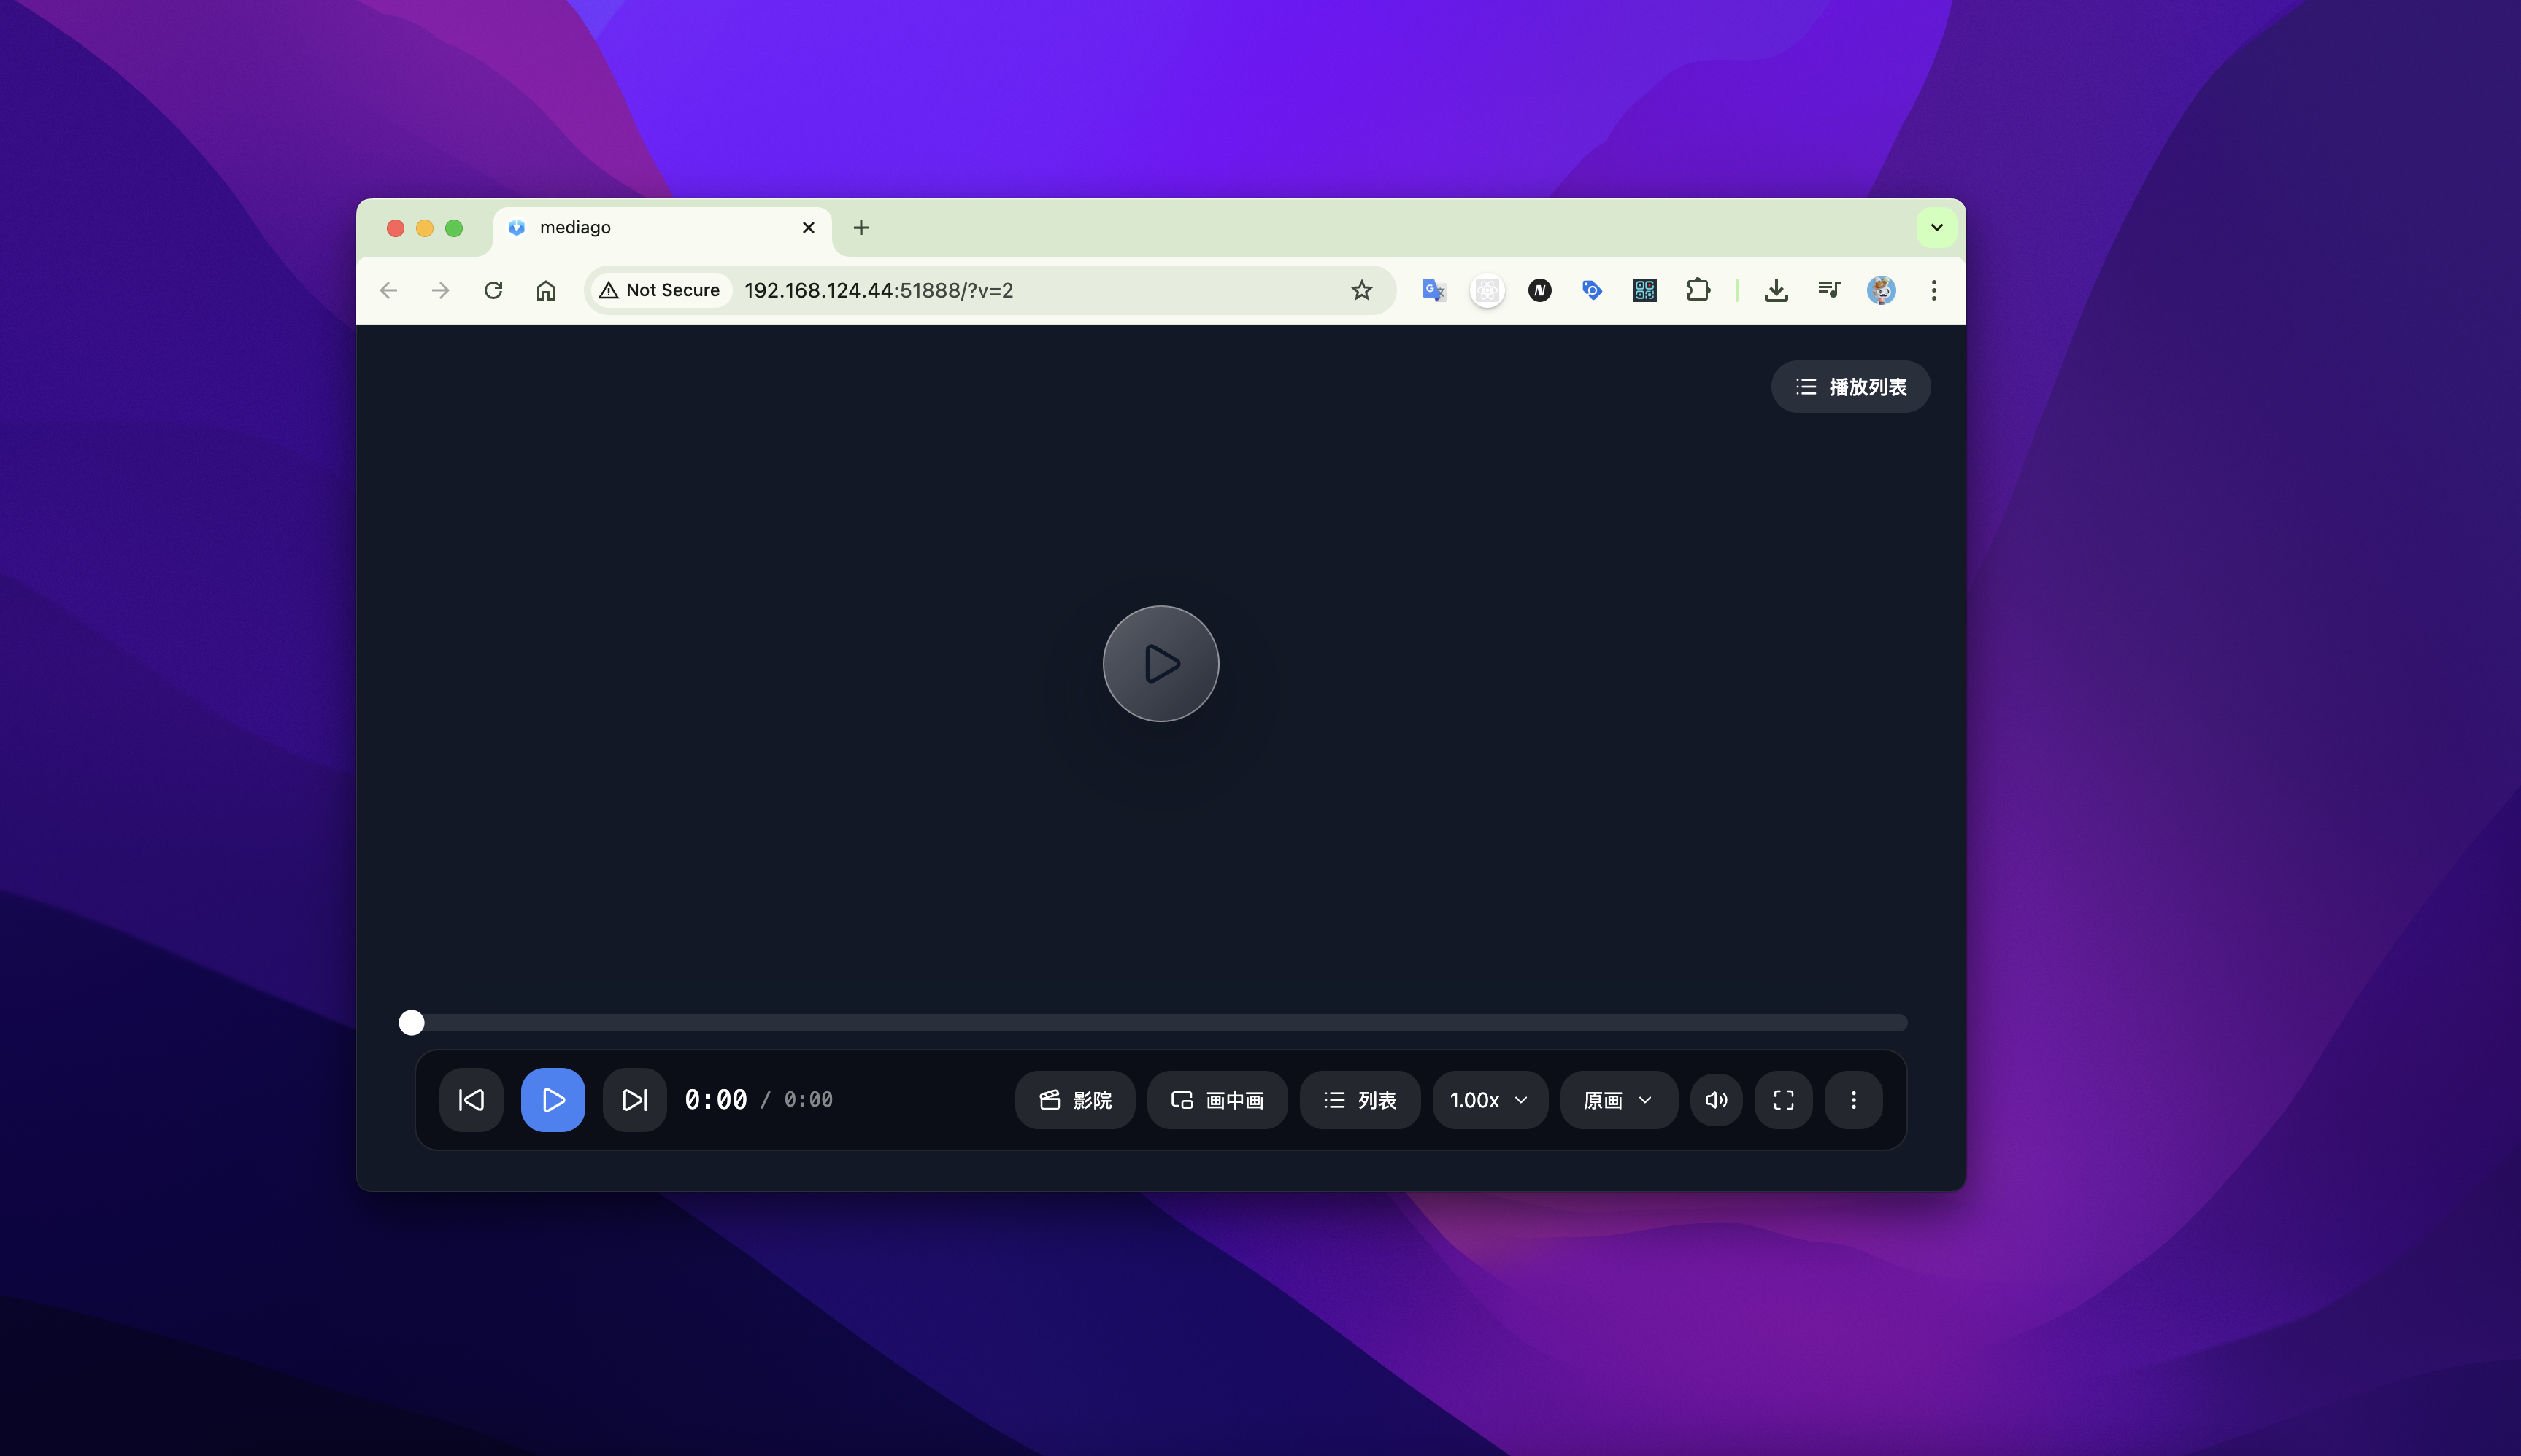Skip to the previous video
Image resolution: width=2521 pixels, height=1456 pixels.
pos(472,1099)
